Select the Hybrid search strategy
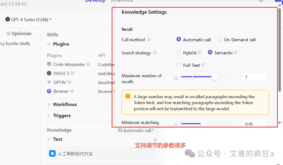The height and width of the screenshot is (165, 283). pyautogui.click(x=178, y=52)
